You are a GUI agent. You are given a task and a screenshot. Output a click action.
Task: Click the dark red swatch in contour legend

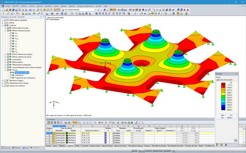223,84
